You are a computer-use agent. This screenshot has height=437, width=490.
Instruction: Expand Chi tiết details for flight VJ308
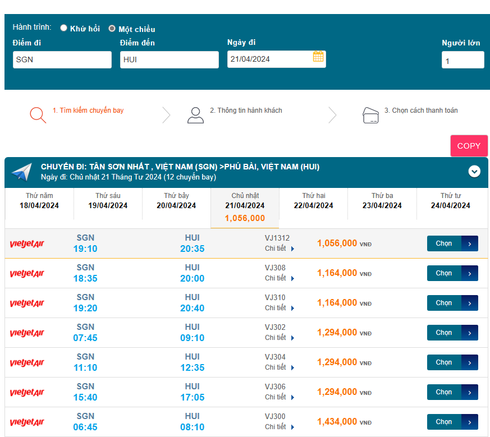tap(280, 278)
